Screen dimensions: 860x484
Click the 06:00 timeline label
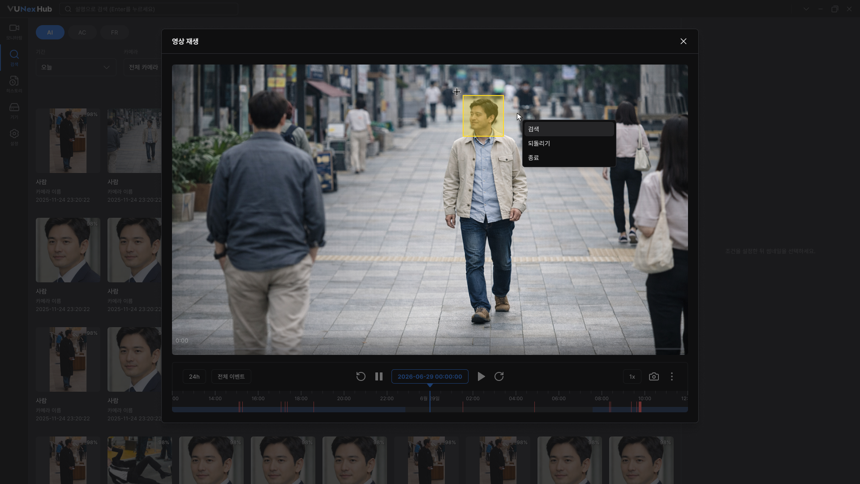559,398
